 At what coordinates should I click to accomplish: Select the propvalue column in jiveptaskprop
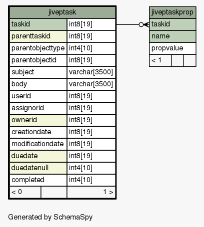(x=172, y=48)
